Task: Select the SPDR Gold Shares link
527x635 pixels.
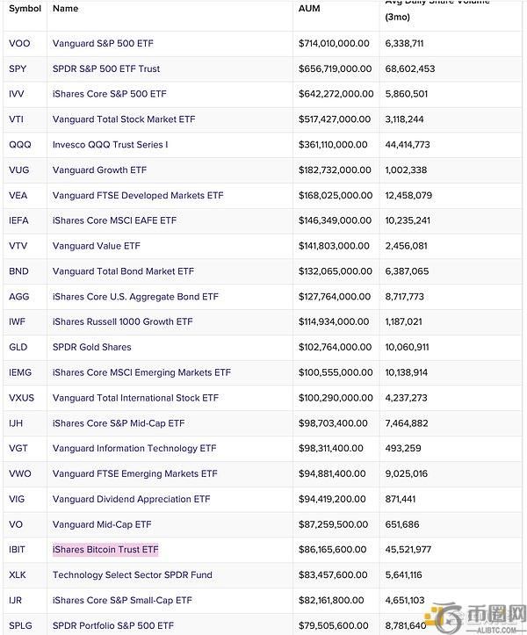Action: pos(91,347)
